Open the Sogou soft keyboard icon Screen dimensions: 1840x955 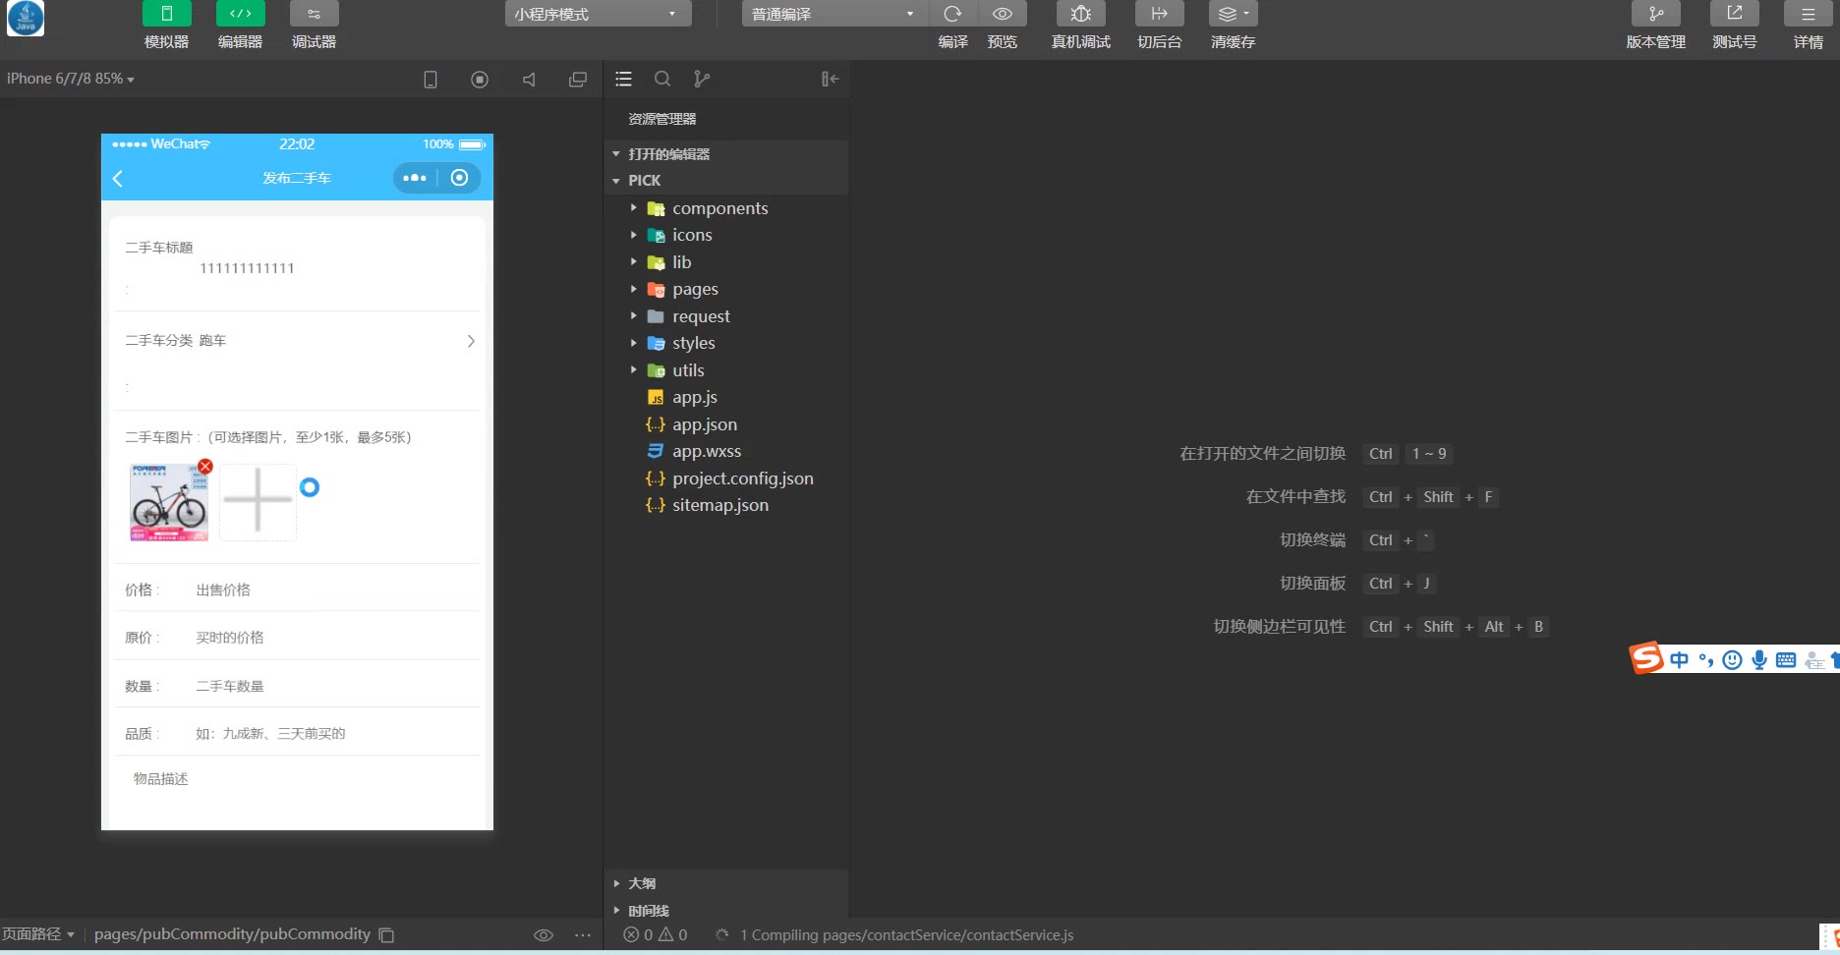[x=1786, y=660]
